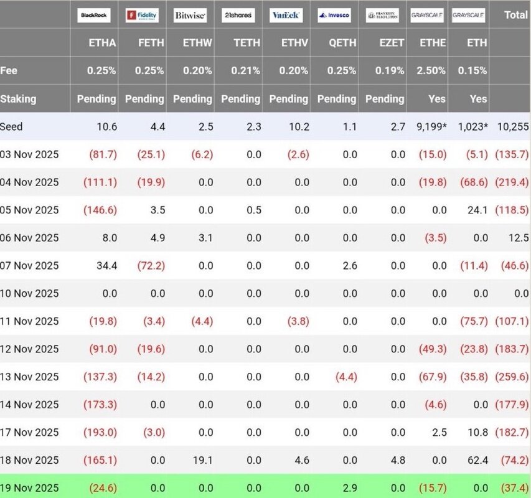Click the Bitwise logo

point(190,15)
